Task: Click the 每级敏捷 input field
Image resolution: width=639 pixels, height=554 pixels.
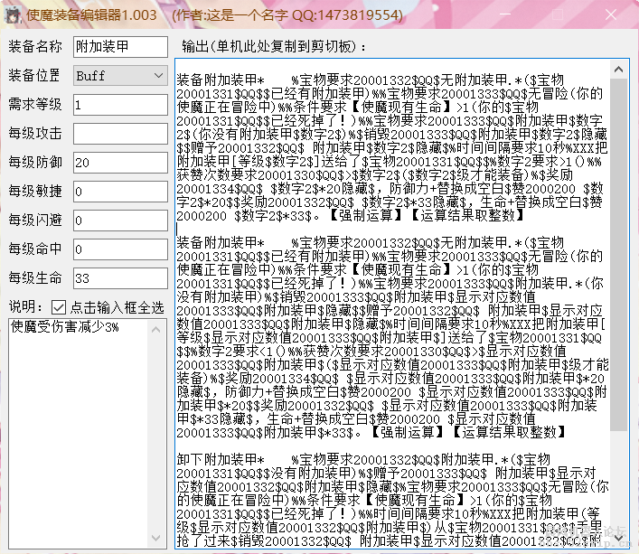Action: pyautogui.click(x=119, y=192)
